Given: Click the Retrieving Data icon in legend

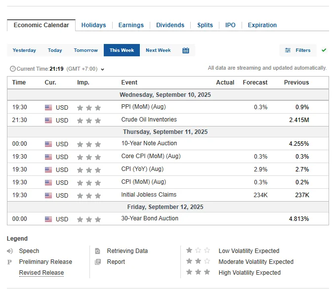Looking at the screenshot, I should (97, 251).
